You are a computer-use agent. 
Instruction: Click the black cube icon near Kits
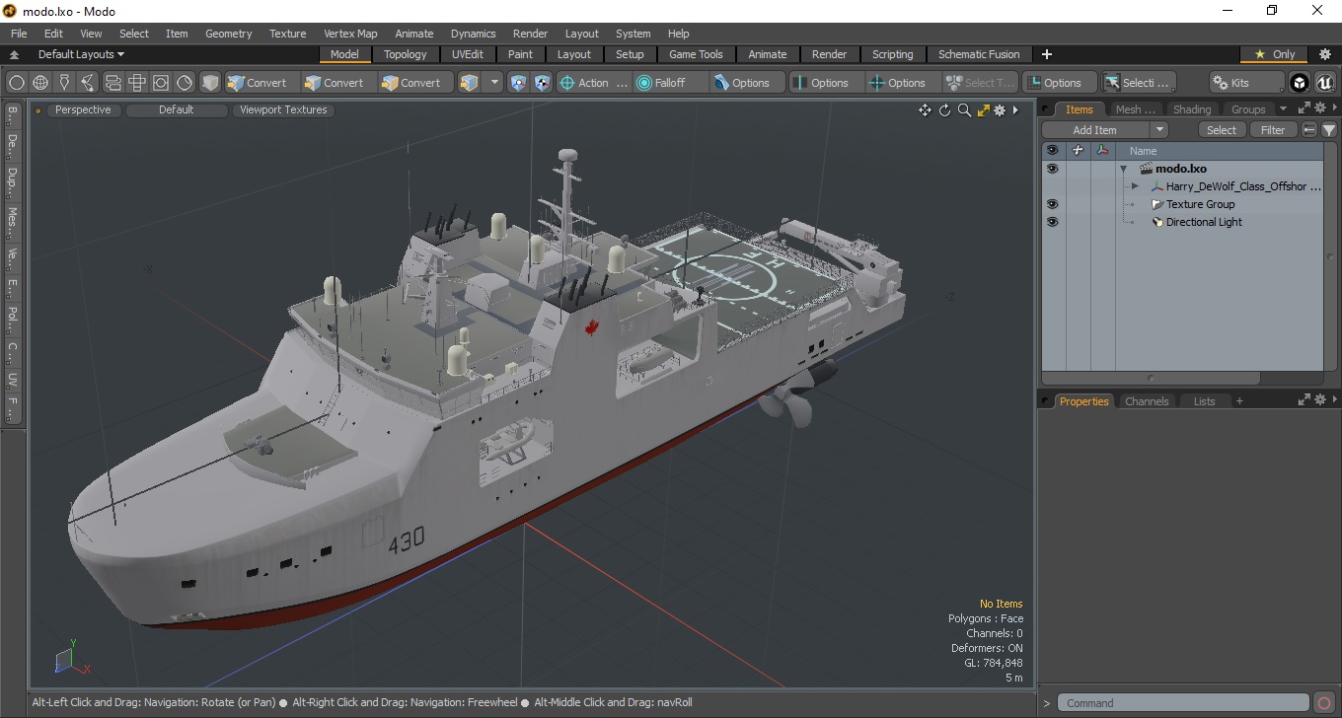[x=1300, y=83]
